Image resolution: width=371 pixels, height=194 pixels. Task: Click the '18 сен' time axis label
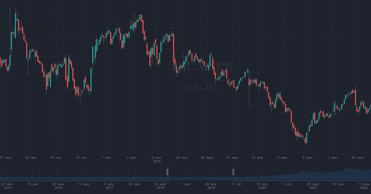56,157
